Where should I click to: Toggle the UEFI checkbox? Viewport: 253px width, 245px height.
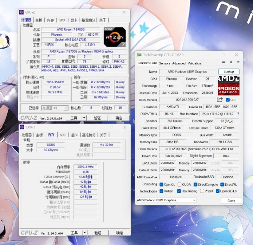(228, 100)
